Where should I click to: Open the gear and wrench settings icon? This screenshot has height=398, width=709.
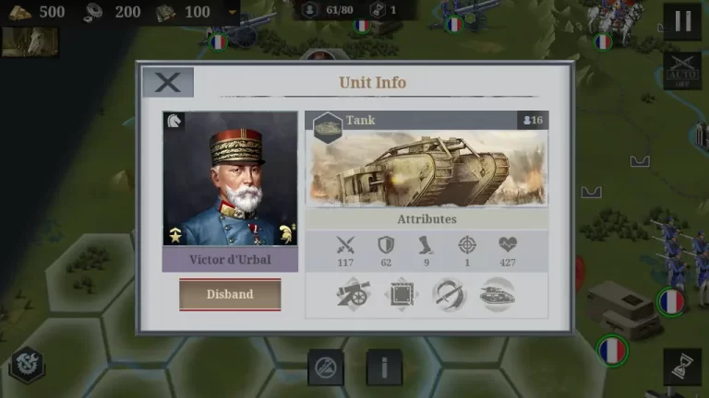point(27,365)
